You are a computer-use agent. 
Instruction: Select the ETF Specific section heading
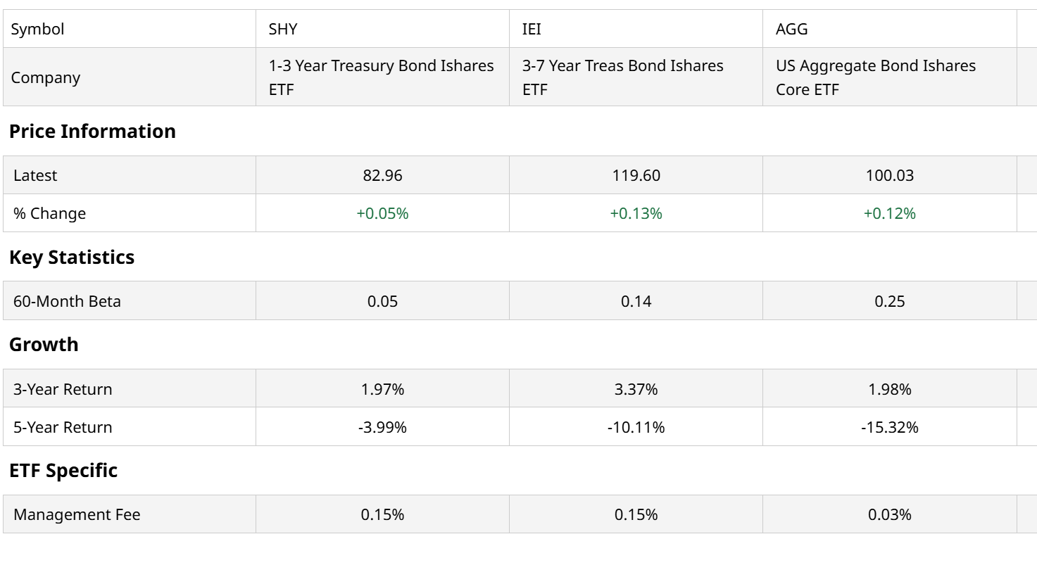coord(63,471)
